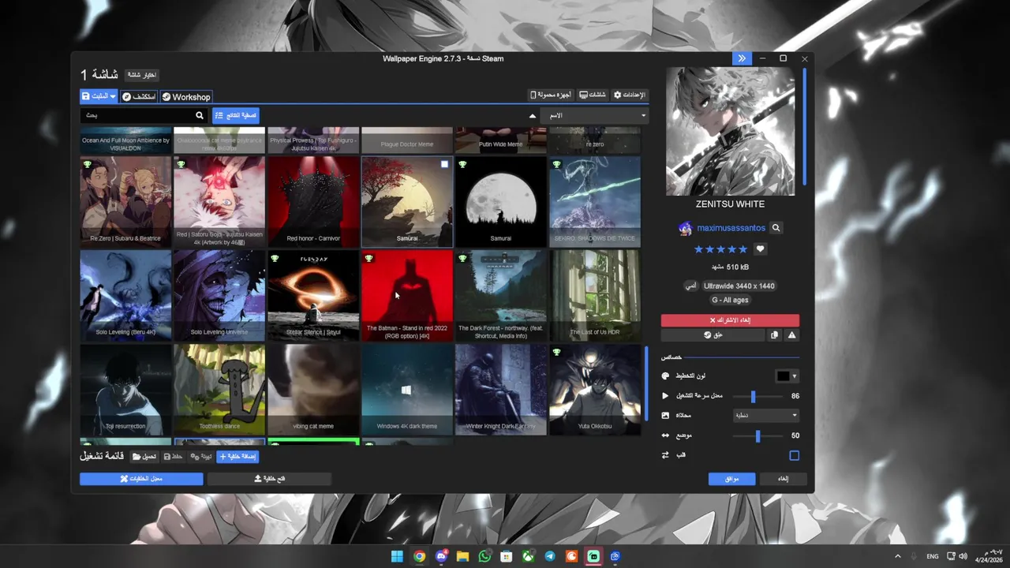Adjust the playback rate slider at 86
Viewport: 1010px width, 568px height.
point(753,396)
